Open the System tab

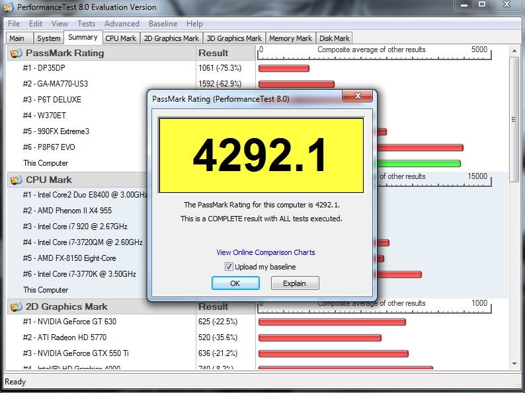(48, 38)
